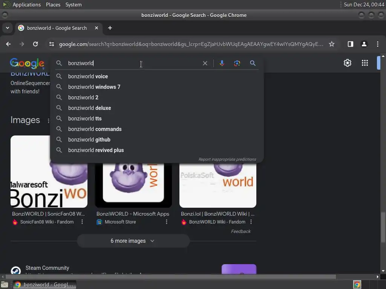Select suggestion bonziworld commands
386x289 pixels.
[157, 129]
